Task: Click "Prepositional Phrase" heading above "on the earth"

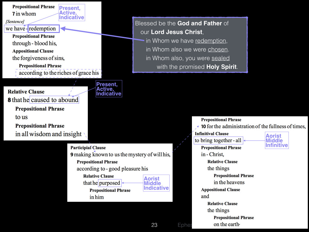Action: coord(234,217)
